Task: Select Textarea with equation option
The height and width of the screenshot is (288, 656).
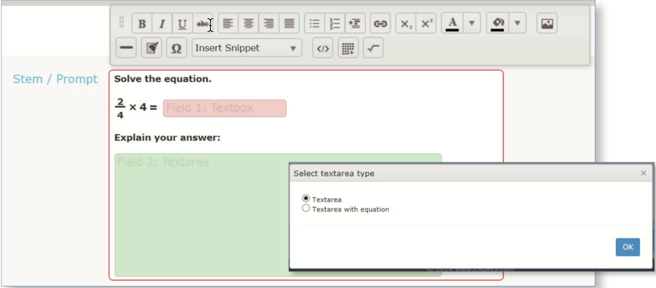Action: click(306, 208)
